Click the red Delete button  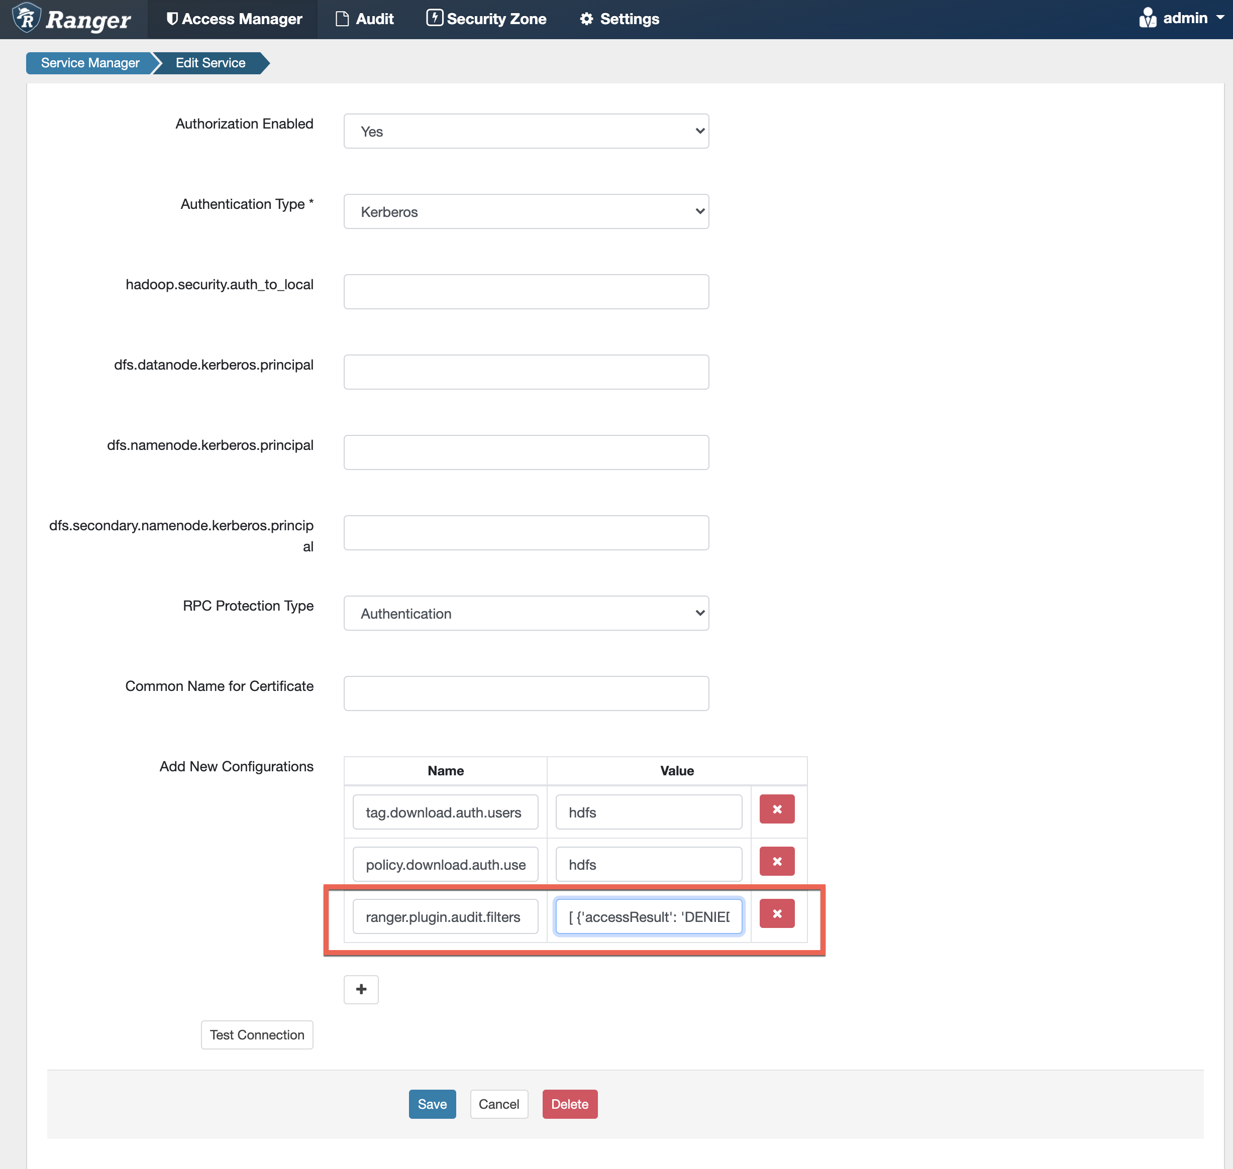(569, 1104)
